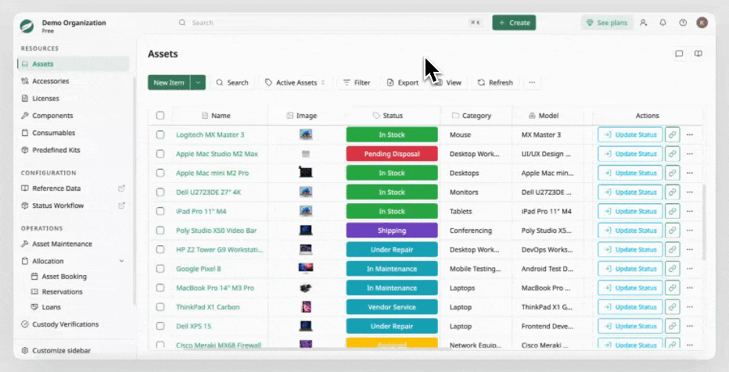Check the box for Poly Studio X50 Video Bar

coord(160,231)
